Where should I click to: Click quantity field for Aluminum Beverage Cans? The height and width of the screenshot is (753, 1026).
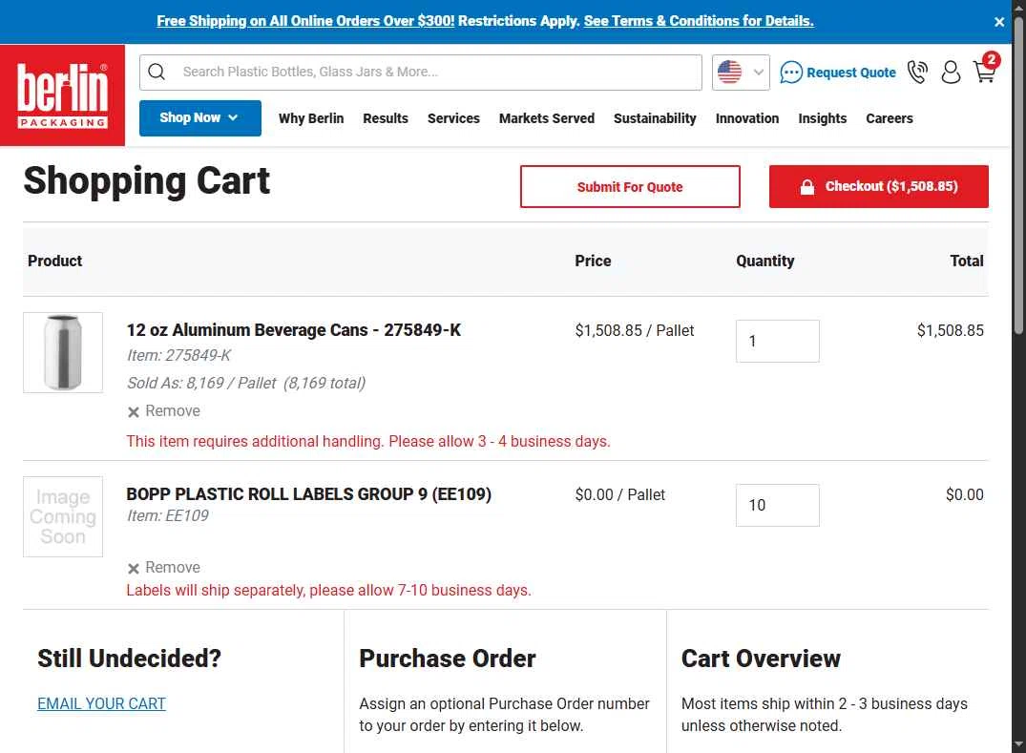point(777,341)
